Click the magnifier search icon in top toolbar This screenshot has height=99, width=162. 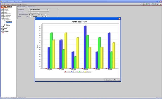pos(157,4)
